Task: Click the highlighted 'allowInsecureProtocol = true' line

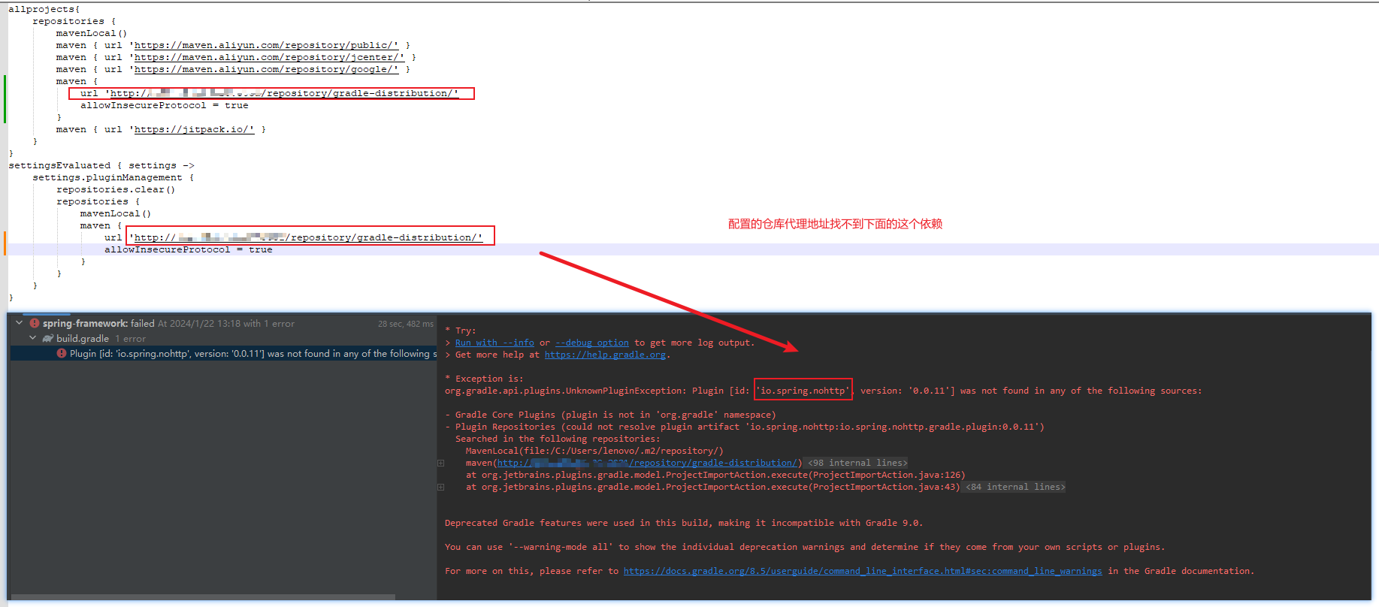Action: 189,249
